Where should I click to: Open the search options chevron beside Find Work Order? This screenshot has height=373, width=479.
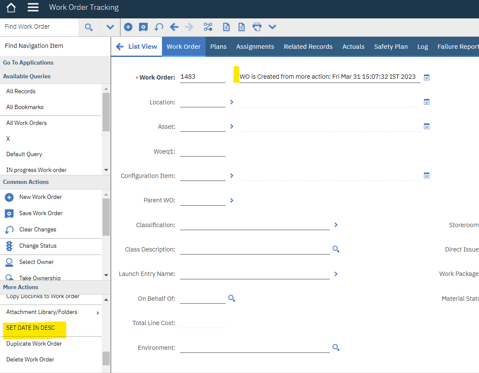point(110,27)
